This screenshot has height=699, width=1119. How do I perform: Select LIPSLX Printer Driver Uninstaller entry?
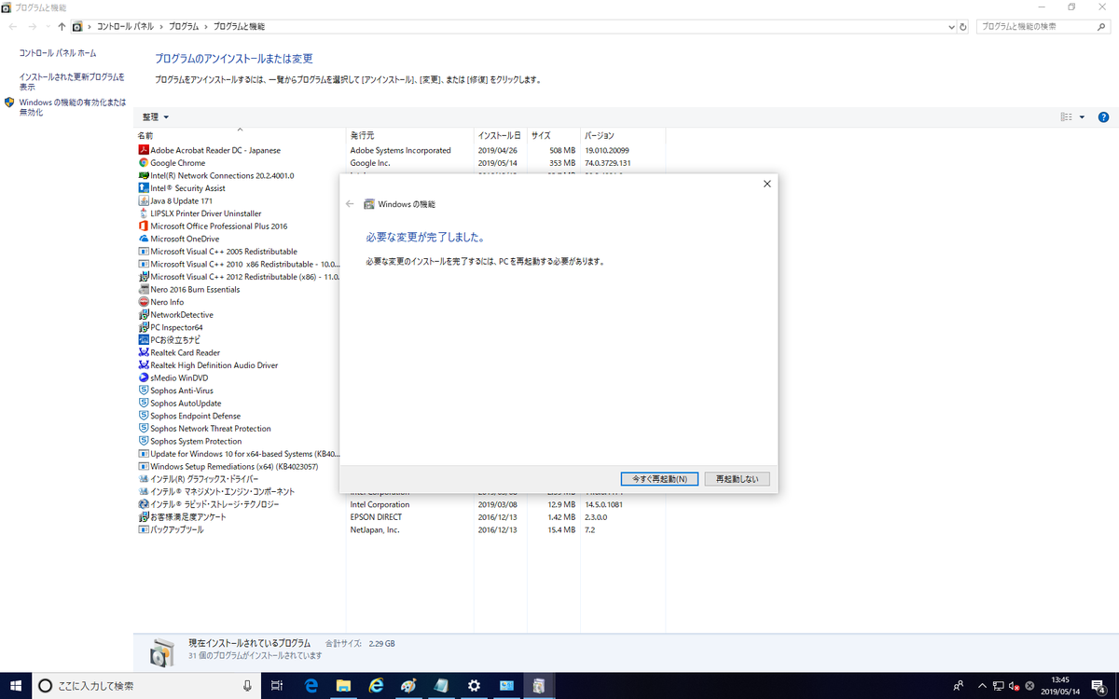click(205, 213)
